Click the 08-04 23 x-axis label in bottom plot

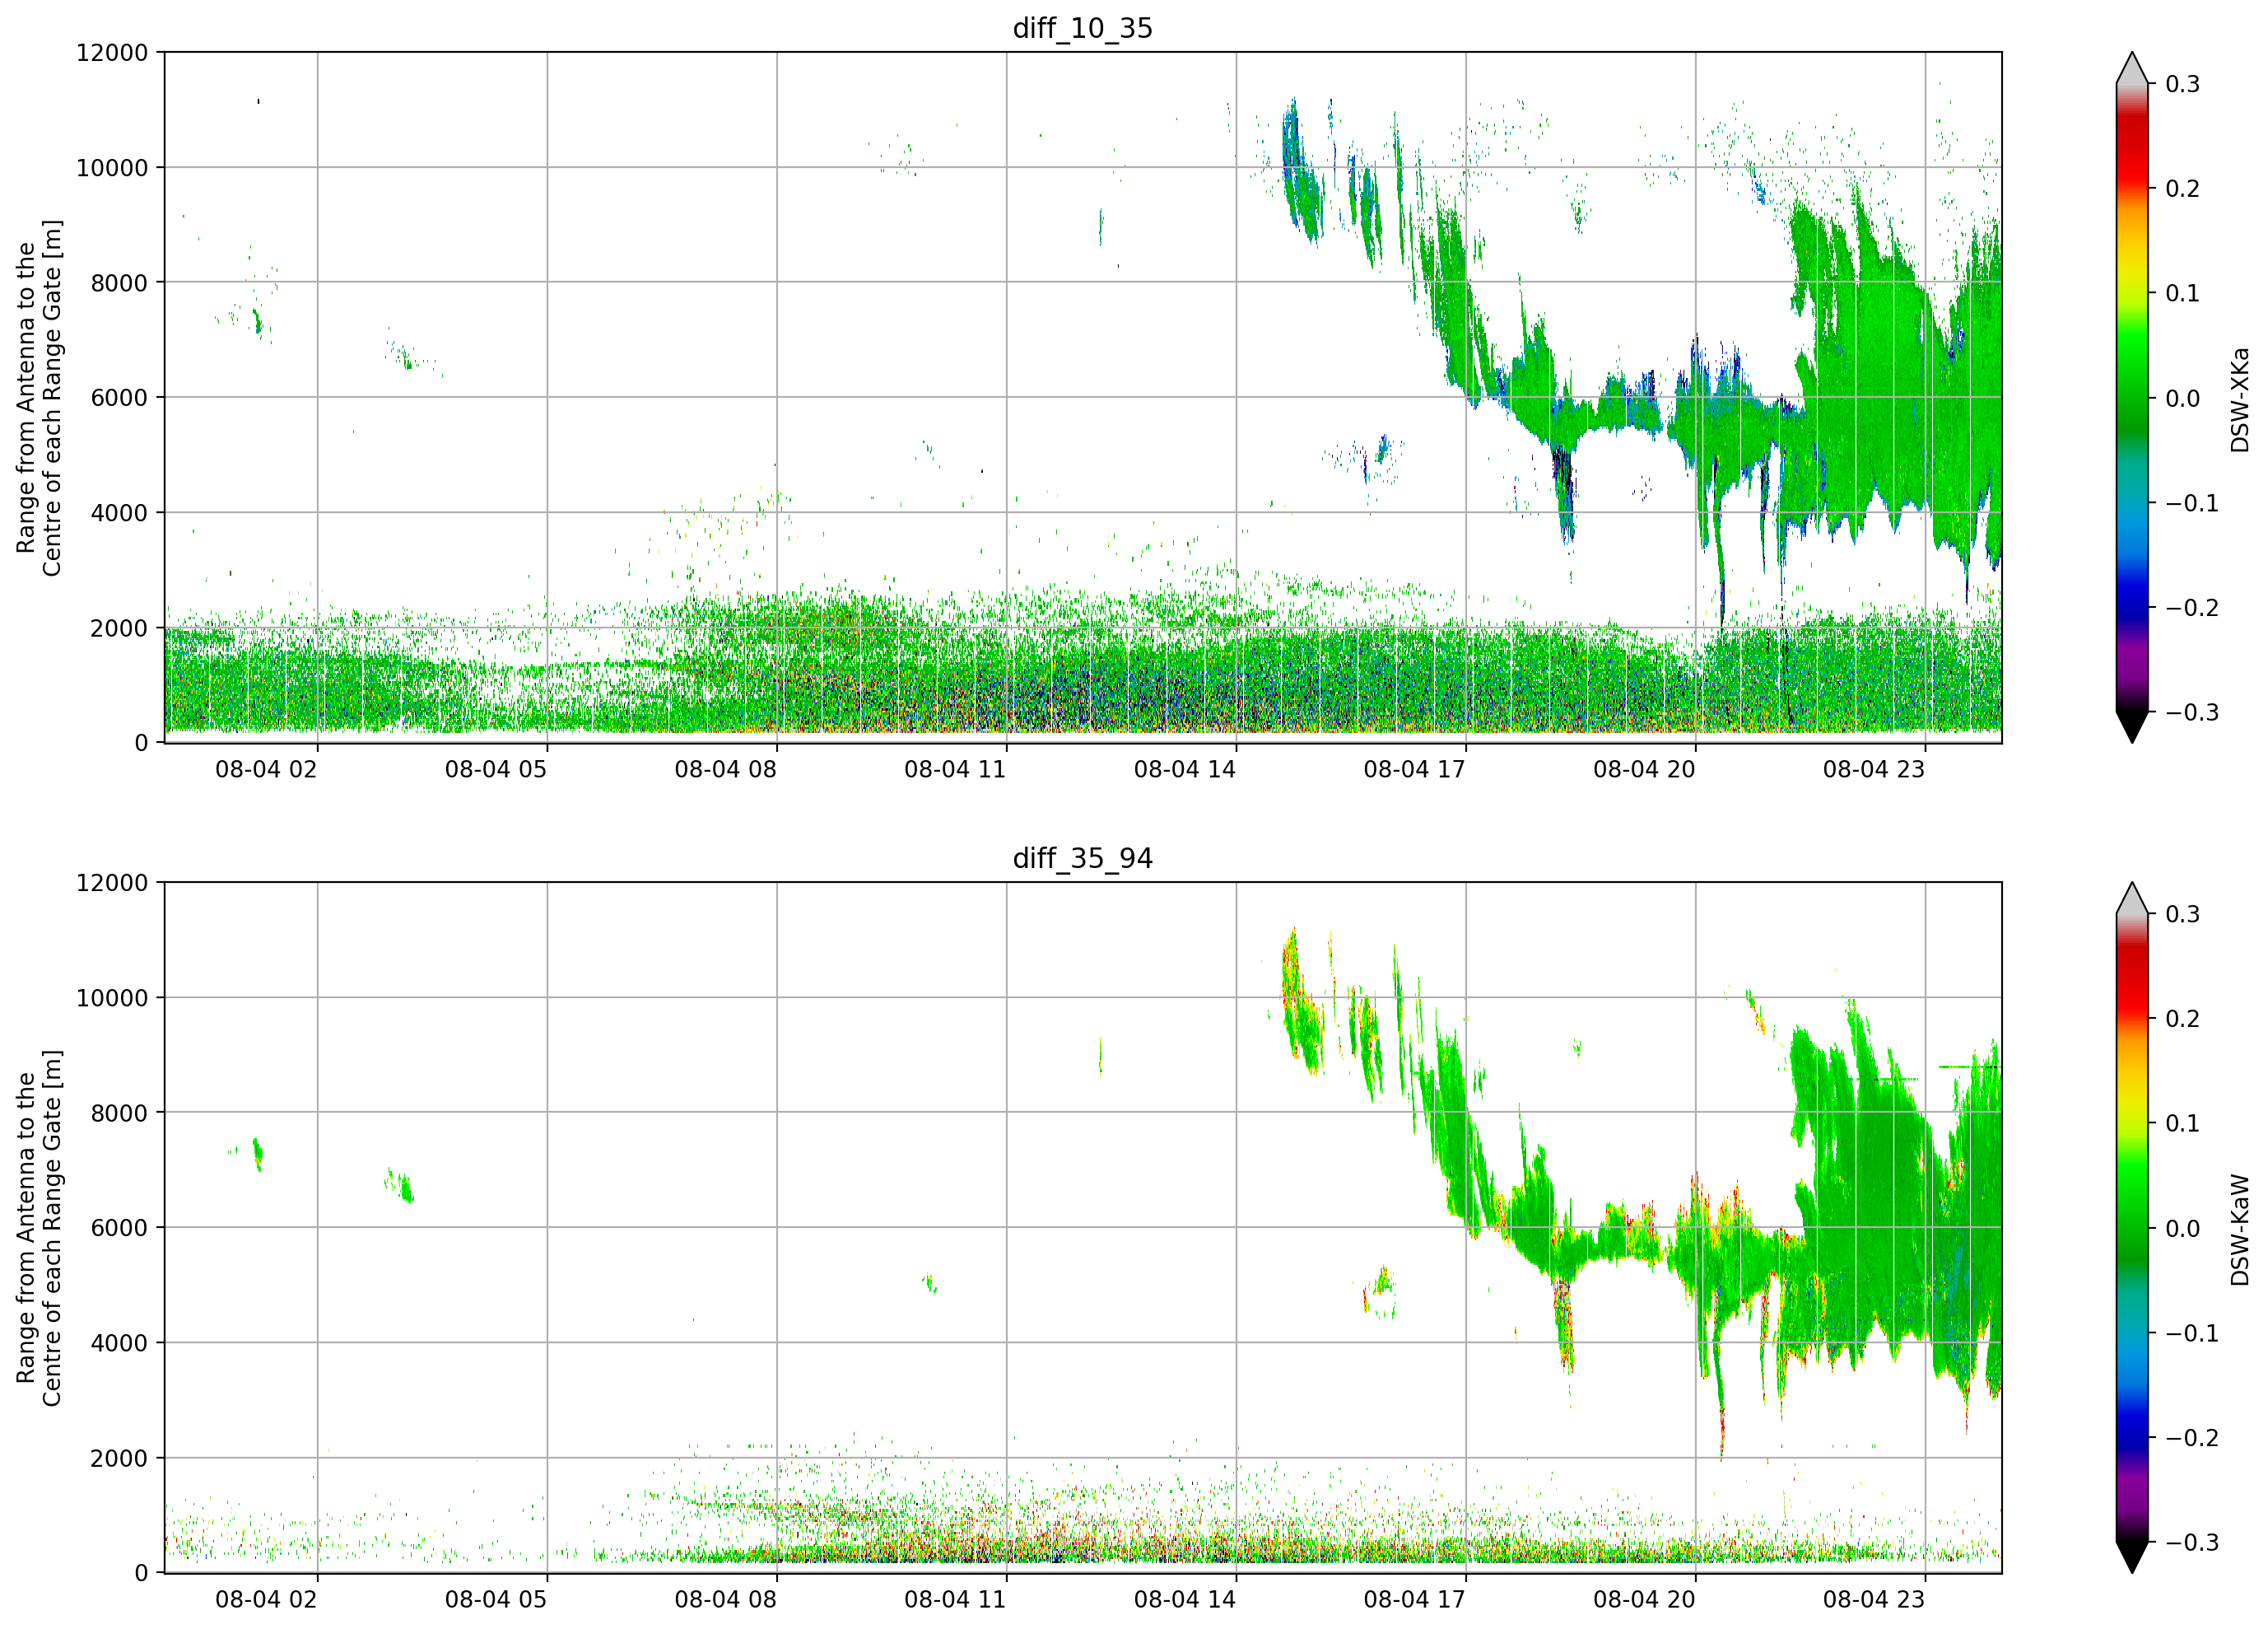(1874, 1600)
